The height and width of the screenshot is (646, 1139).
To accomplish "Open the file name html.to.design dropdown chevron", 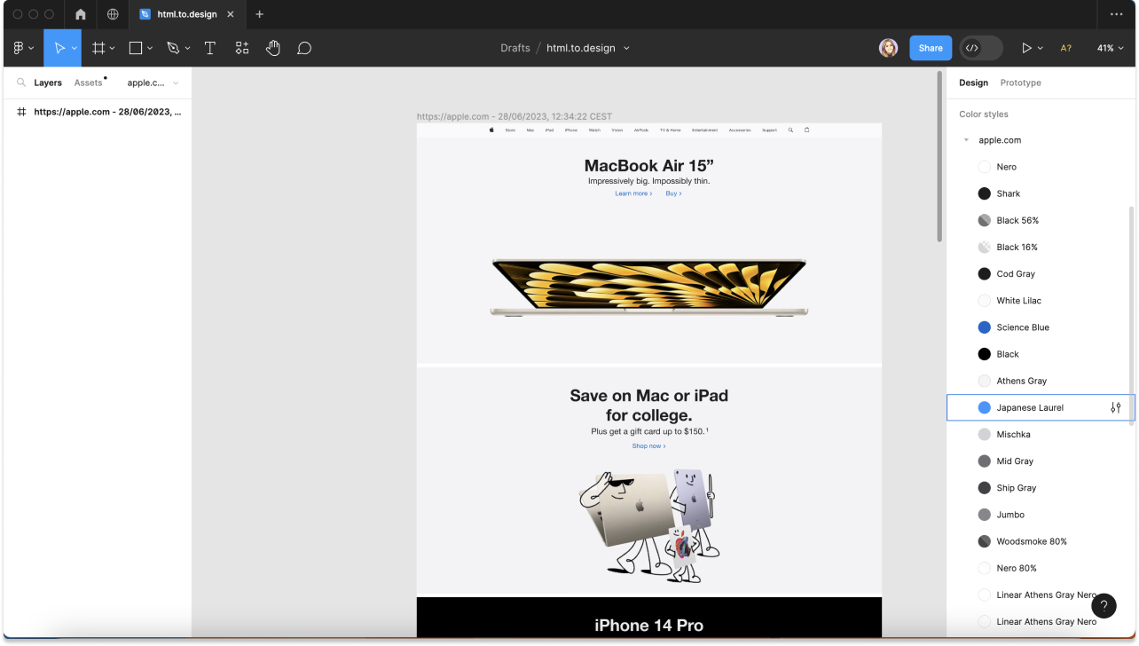I will coord(626,48).
